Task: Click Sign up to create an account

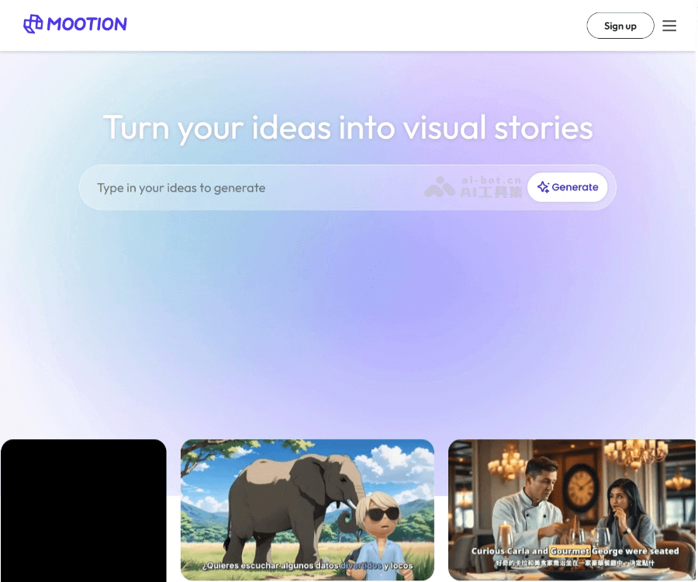Action: [x=620, y=26]
